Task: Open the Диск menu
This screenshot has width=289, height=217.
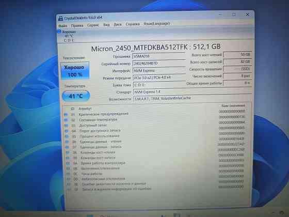Action: click(x=118, y=25)
